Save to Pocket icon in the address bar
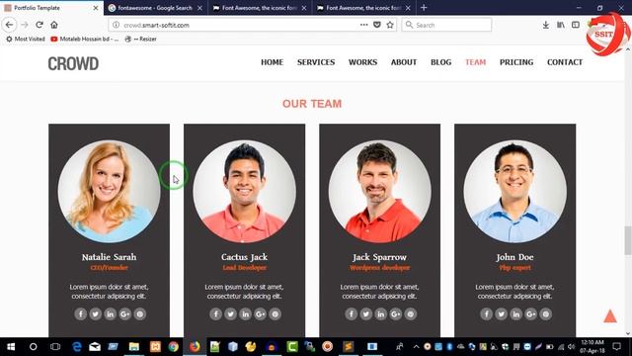The height and width of the screenshot is (356, 632). [377, 25]
